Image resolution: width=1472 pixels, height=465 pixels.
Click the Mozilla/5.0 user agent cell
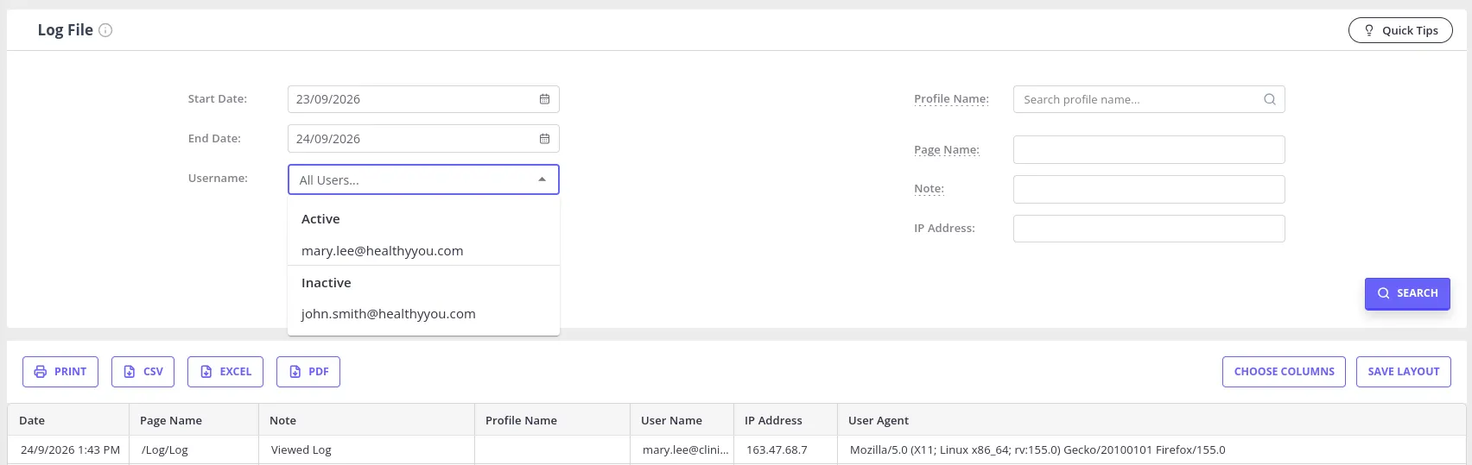coord(1152,449)
